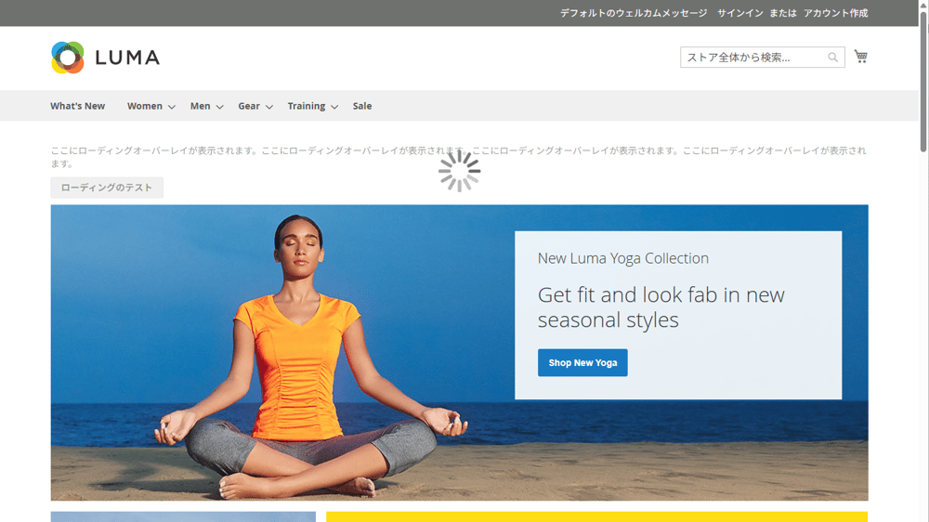Open the Training category
The height and width of the screenshot is (522, 929).
point(307,106)
